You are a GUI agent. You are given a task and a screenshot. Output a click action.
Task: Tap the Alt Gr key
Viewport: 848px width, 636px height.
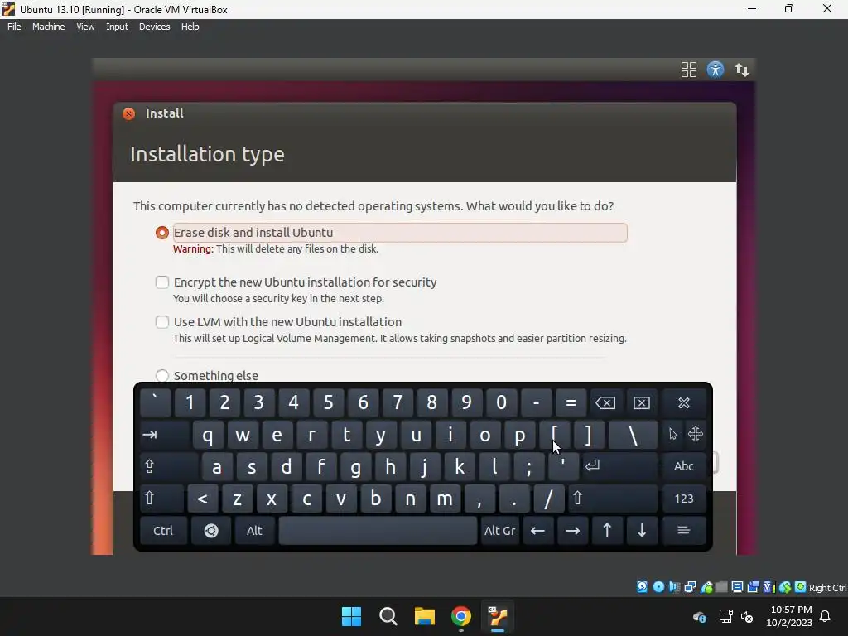click(499, 531)
